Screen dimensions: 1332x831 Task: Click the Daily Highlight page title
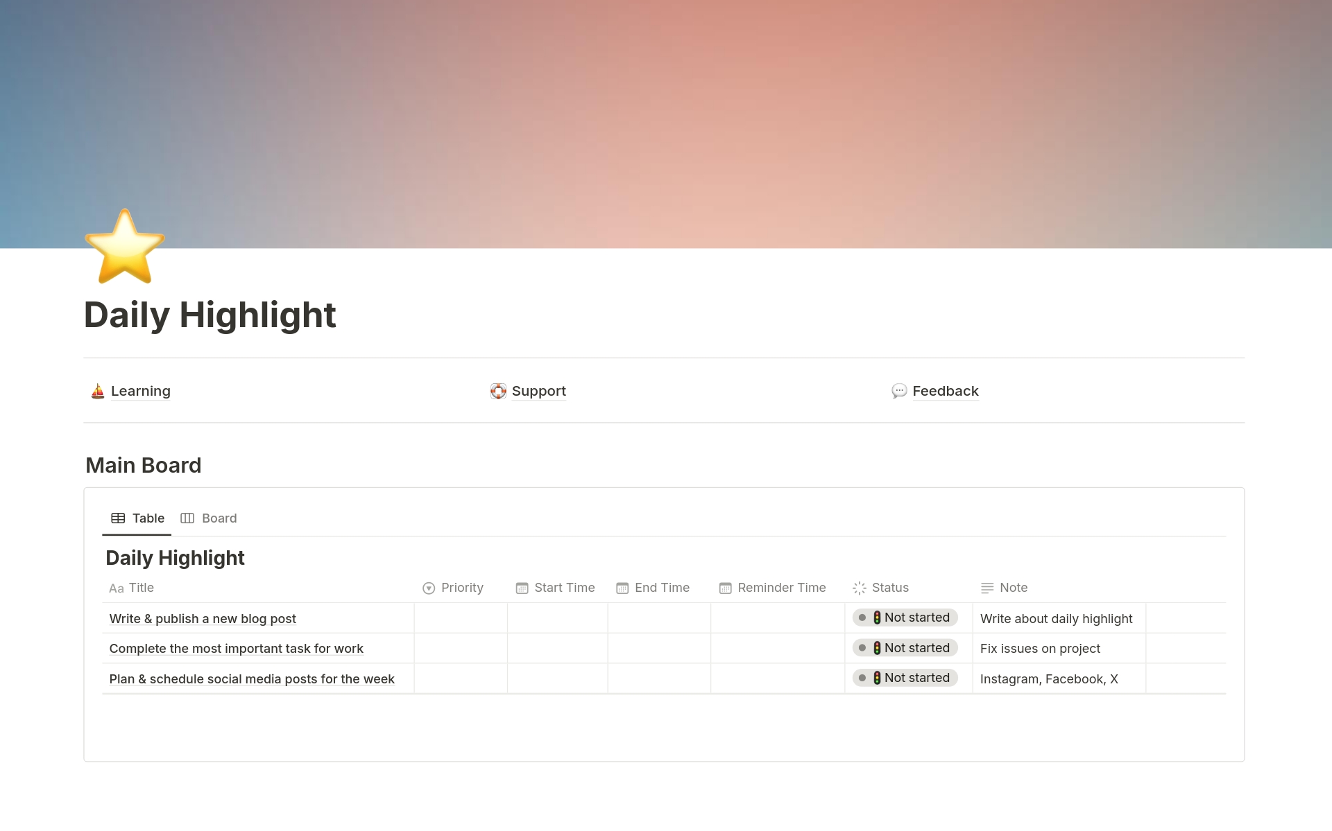tap(210, 315)
